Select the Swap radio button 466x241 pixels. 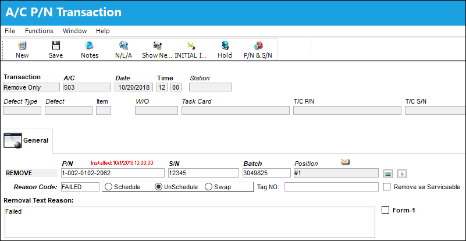pos(209,187)
